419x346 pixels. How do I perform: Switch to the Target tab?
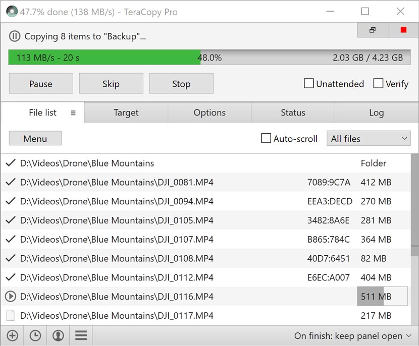pos(126,112)
